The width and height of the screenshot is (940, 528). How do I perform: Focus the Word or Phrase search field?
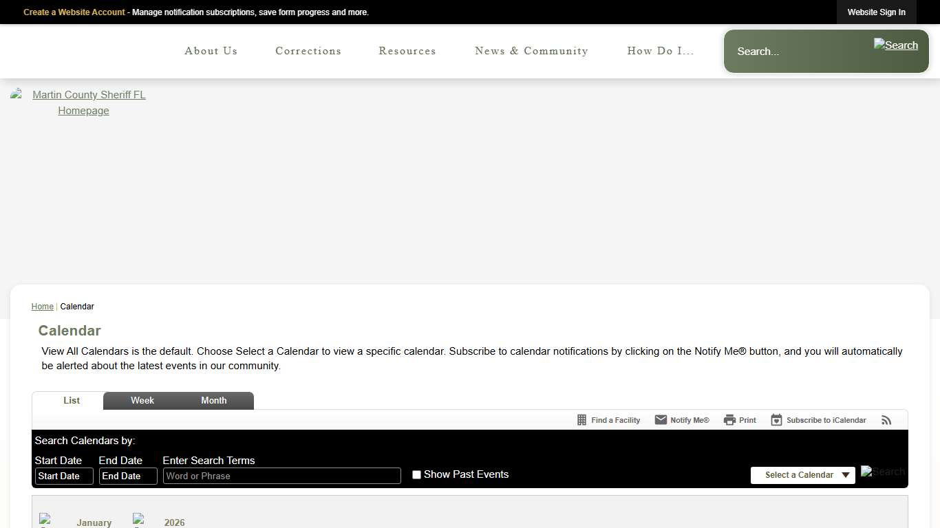281,476
